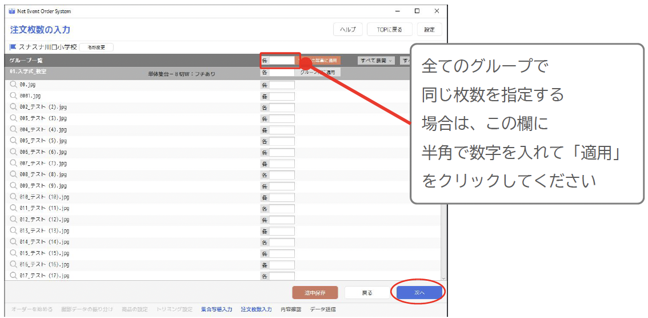This screenshot has height=318, width=648.
Task: Zoom 009_テスト (9).jpg with magnifier icon
Action: tap(14, 186)
